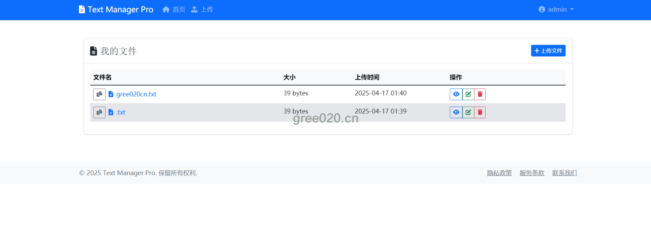
Task: Open the admin user dropdown
Action: [556, 10]
